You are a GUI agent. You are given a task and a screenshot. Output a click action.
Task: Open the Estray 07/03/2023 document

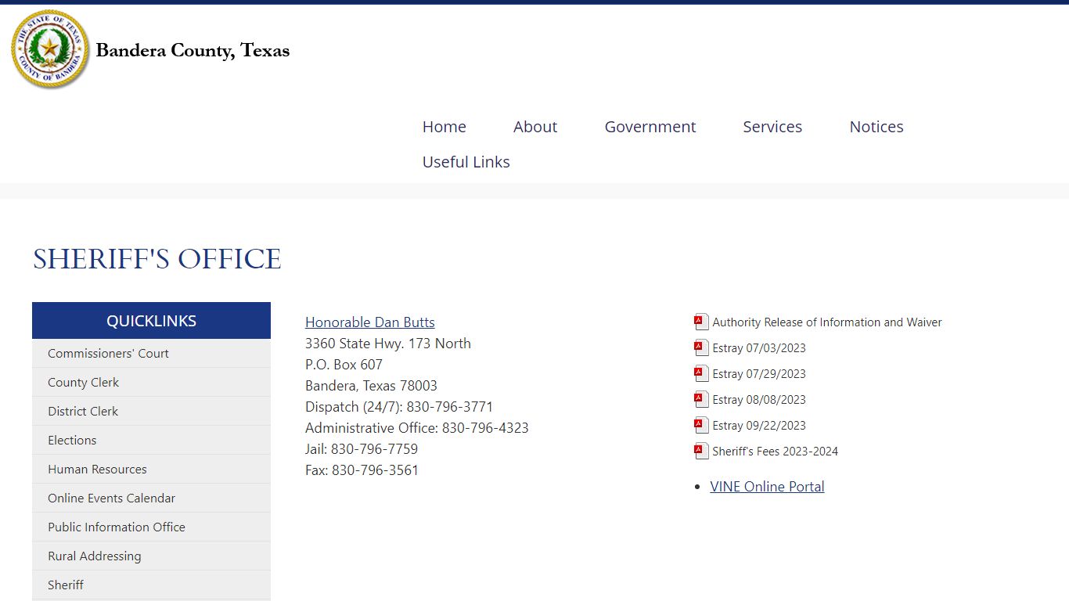point(759,348)
